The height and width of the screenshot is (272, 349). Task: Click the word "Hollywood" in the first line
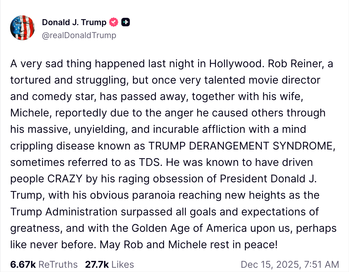pyautogui.click(x=236, y=64)
